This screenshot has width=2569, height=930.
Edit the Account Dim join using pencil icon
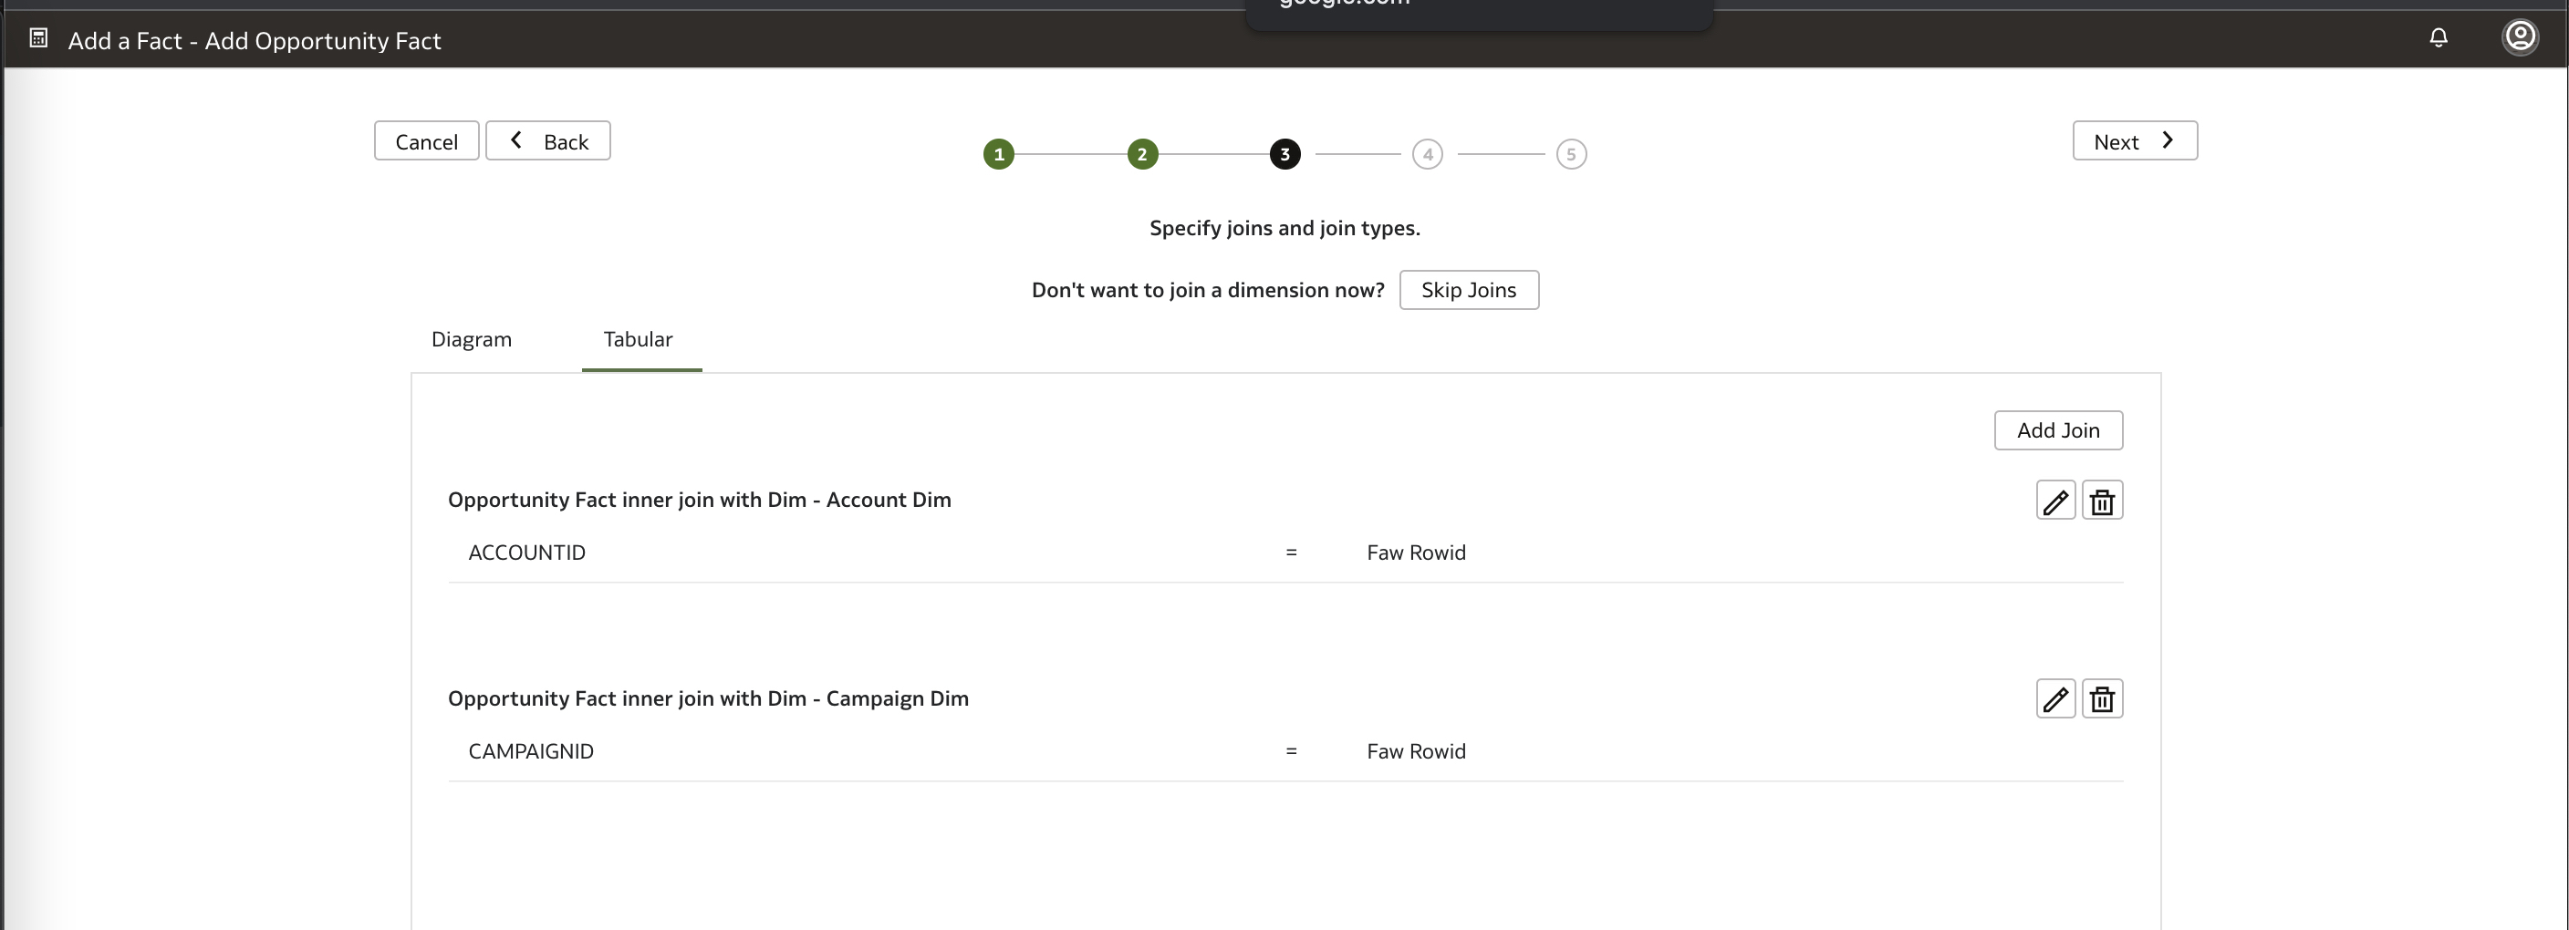(2054, 500)
